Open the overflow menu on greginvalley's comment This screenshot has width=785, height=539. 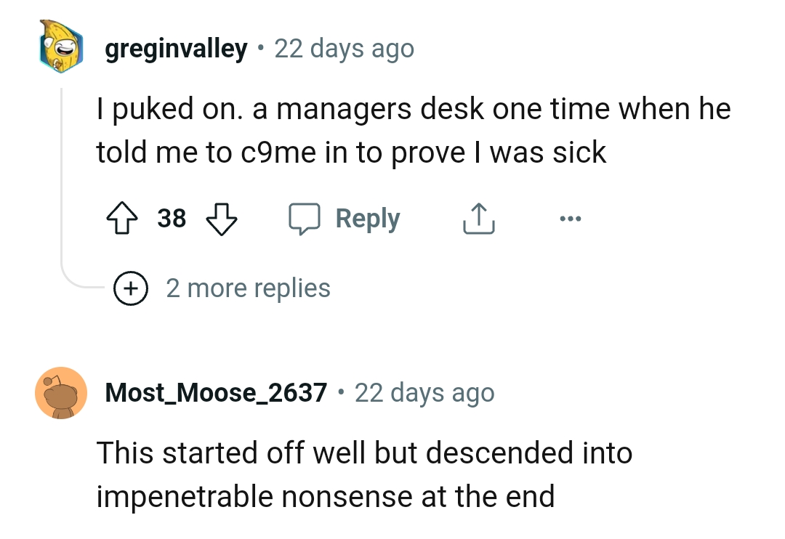click(571, 219)
